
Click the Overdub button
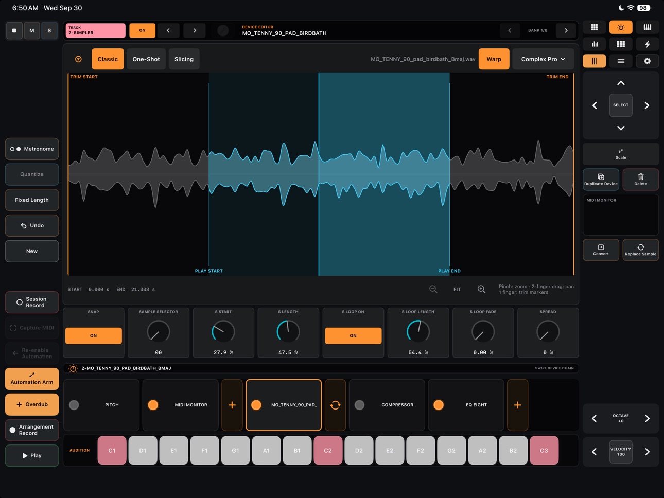pyautogui.click(x=32, y=404)
